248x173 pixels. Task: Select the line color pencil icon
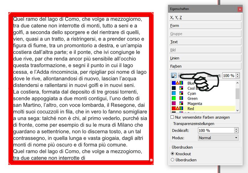[x=174, y=75]
